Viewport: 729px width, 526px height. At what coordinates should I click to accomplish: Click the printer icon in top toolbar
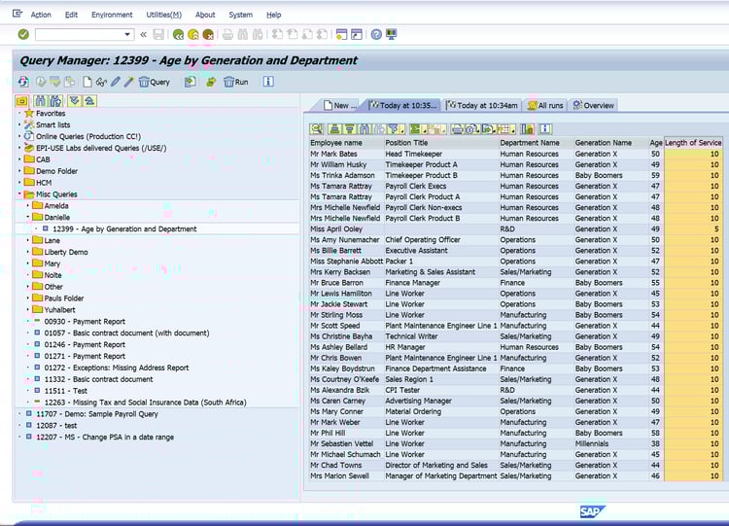pyautogui.click(x=227, y=34)
